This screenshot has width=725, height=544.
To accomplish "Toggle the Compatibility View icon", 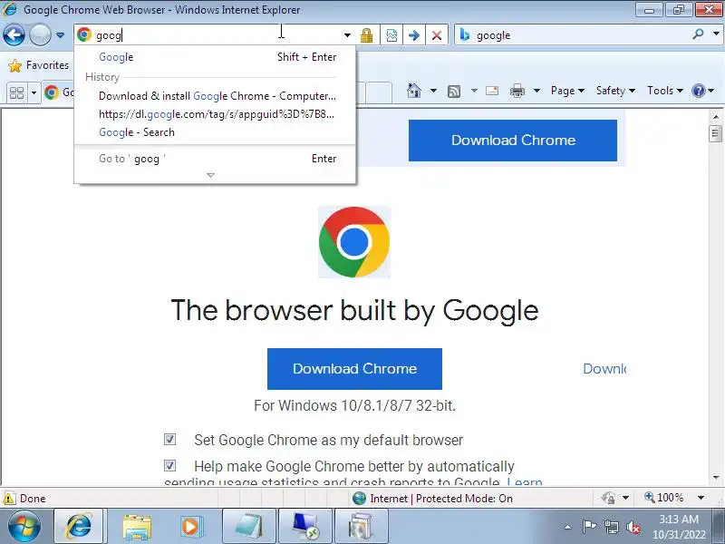I will pos(391,35).
